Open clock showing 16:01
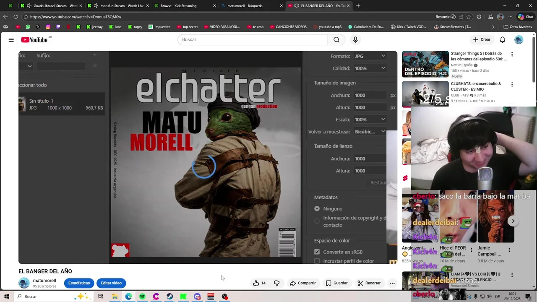This screenshot has width=537, height=302. point(512,296)
